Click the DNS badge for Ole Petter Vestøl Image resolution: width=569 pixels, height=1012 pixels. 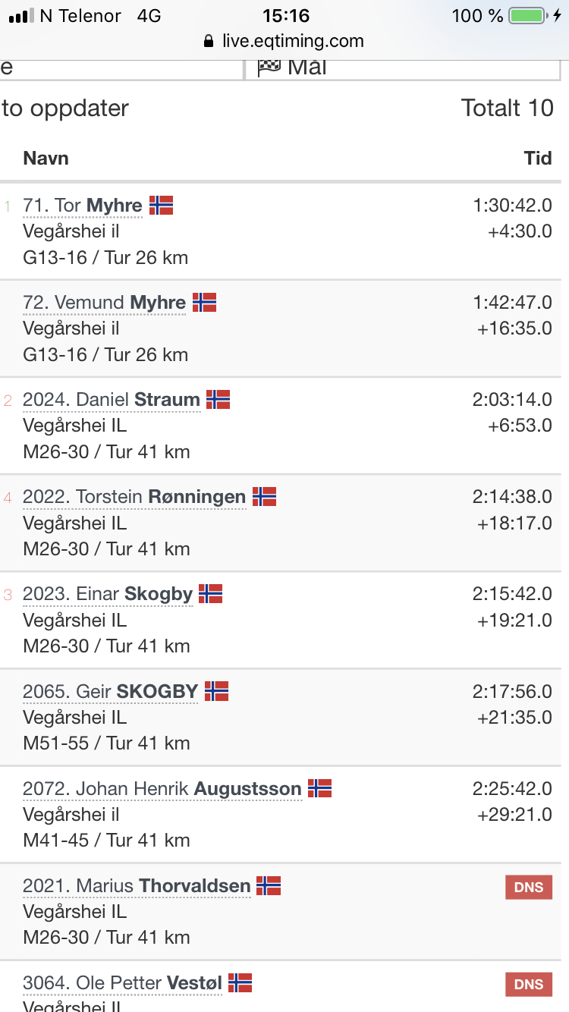click(x=528, y=984)
